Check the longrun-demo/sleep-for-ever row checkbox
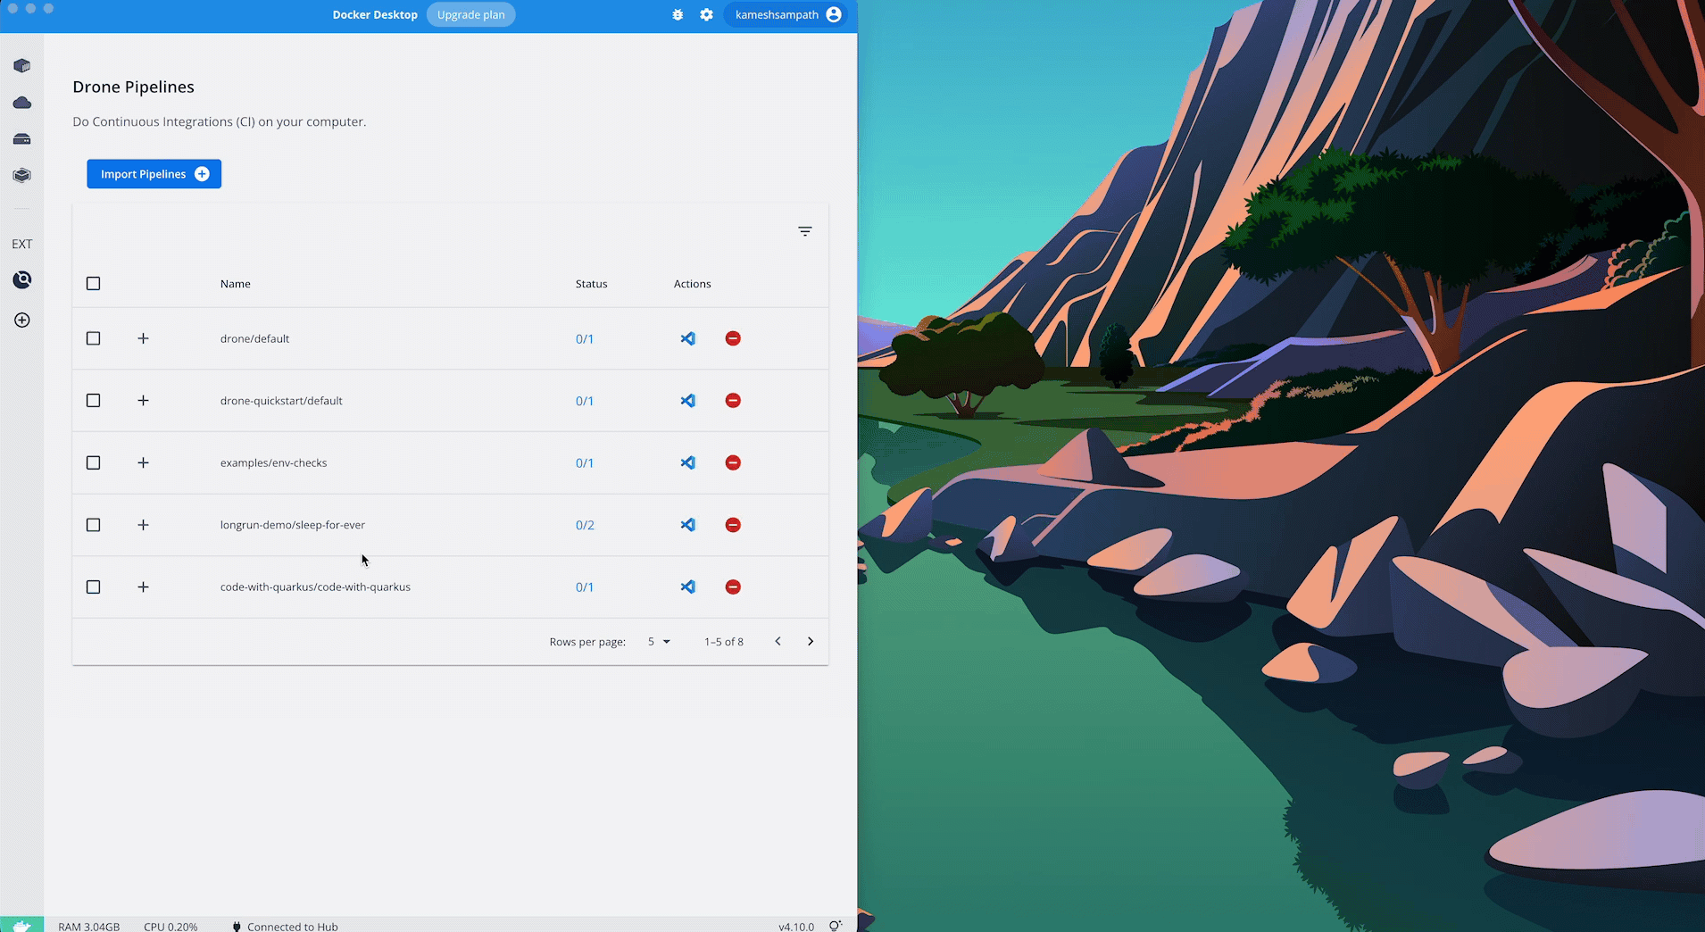1705x932 pixels. click(93, 525)
